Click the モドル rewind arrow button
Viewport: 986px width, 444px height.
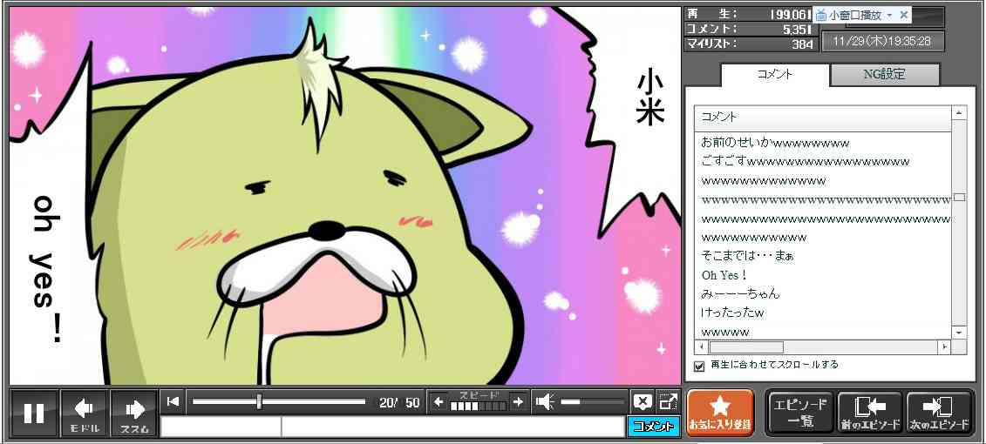(x=85, y=413)
